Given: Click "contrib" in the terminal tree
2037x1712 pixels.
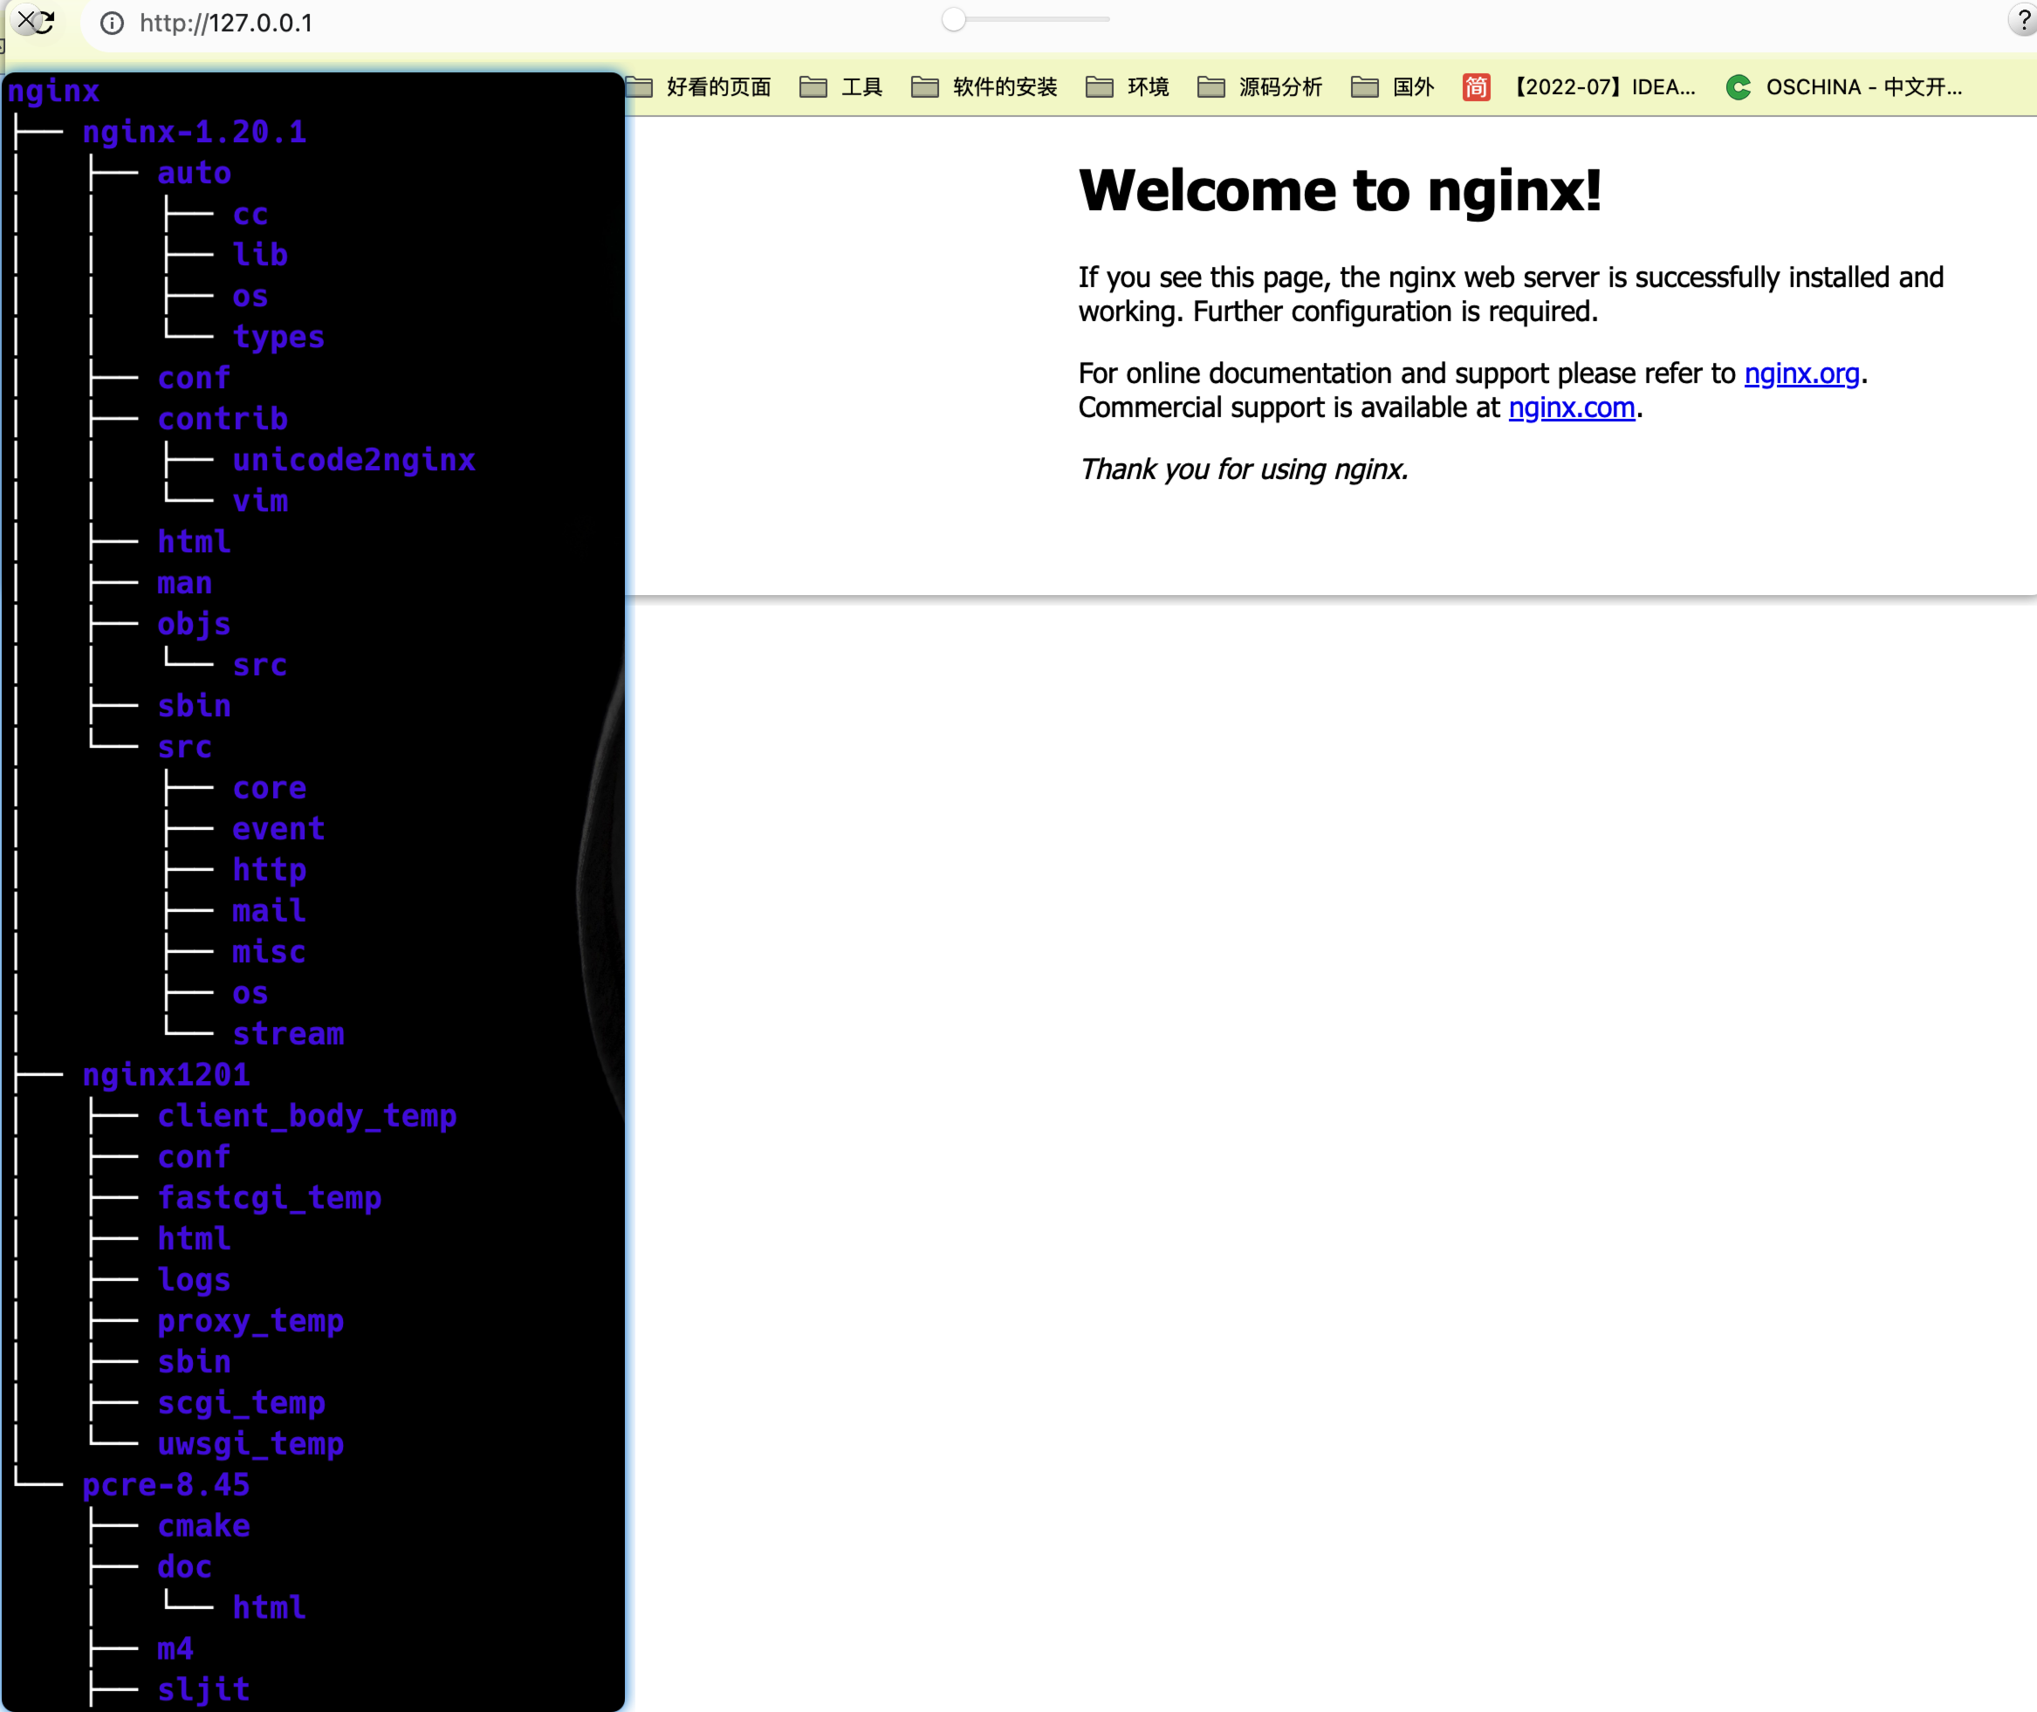Looking at the screenshot, I should pos(223,418).
